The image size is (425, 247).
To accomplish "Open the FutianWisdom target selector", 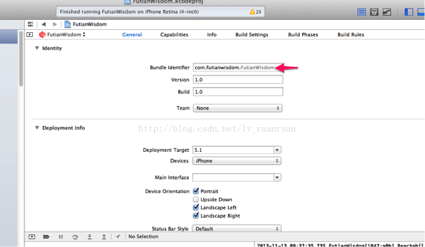I will (x=62, y=35).
